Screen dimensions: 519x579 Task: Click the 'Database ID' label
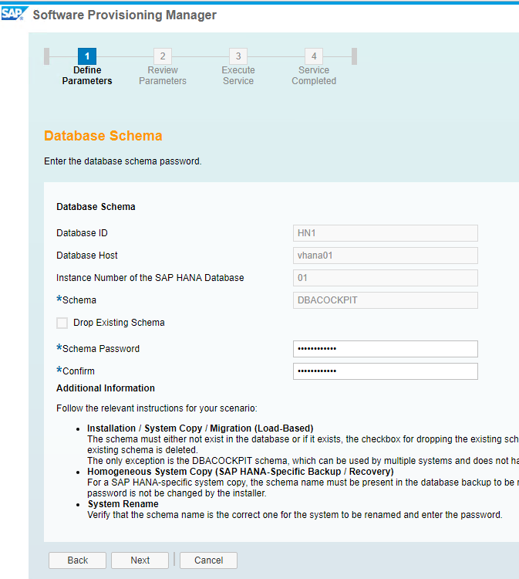(82, 233)
